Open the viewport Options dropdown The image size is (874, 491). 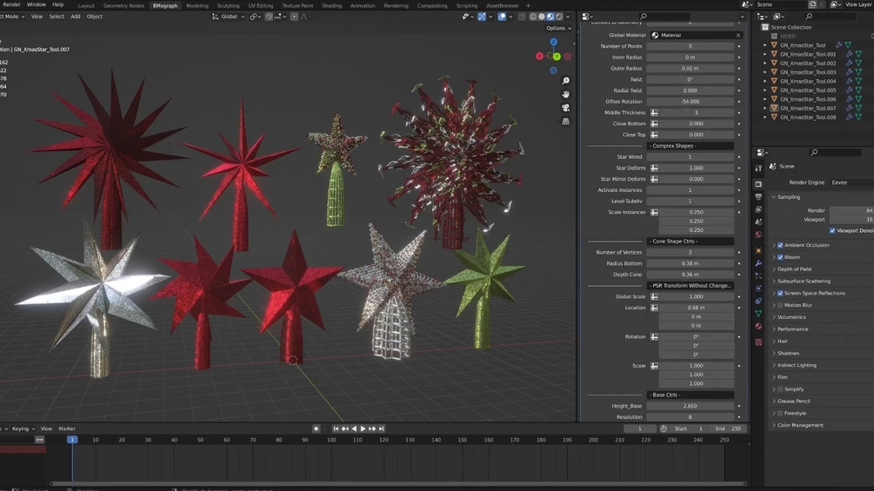tap(558, 28)
